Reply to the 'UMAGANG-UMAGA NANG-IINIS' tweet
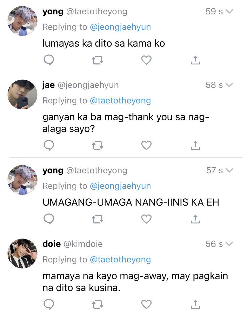Viewport: 243px width, 314px height. (x=48, y=219)
